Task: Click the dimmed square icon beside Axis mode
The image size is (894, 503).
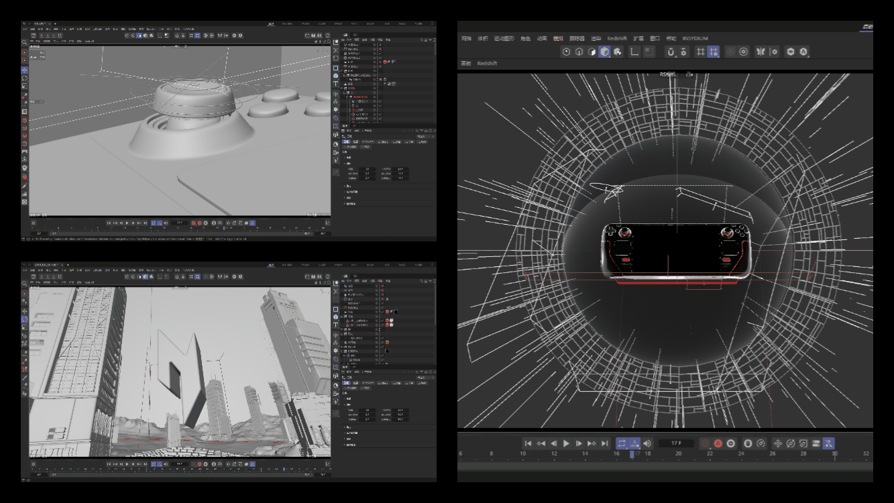Action: (x=649, y=52)
